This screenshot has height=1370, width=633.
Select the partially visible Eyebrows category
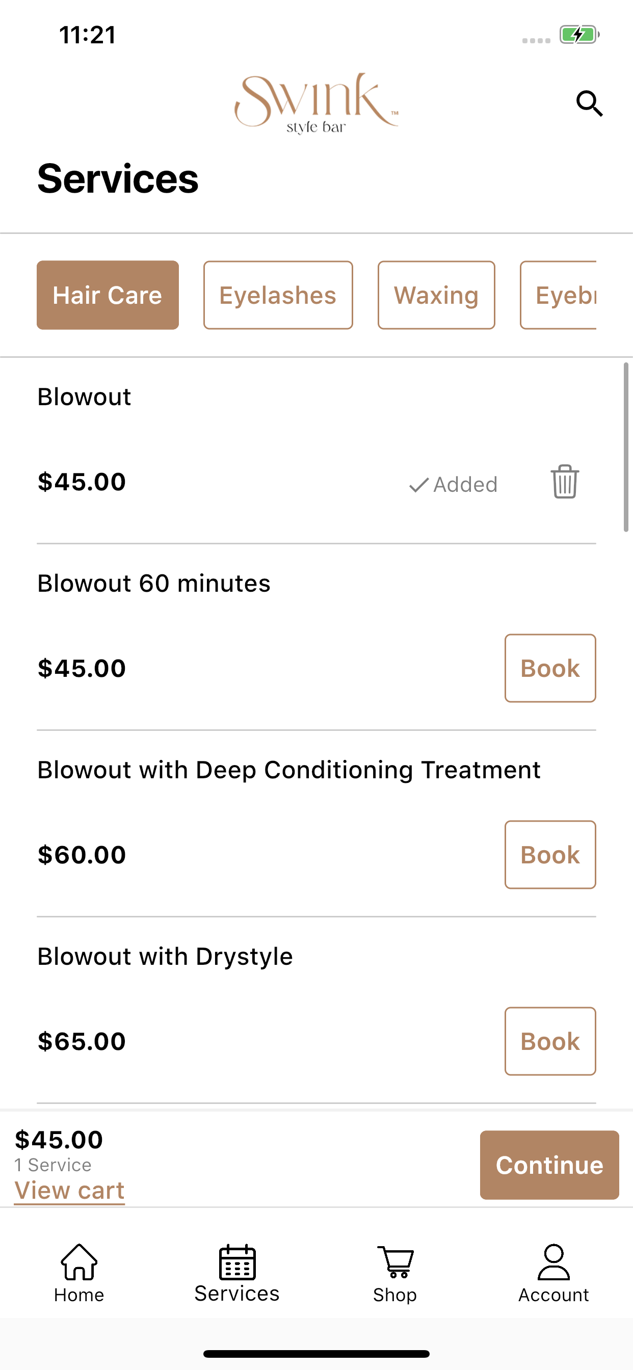click(558, 295)
